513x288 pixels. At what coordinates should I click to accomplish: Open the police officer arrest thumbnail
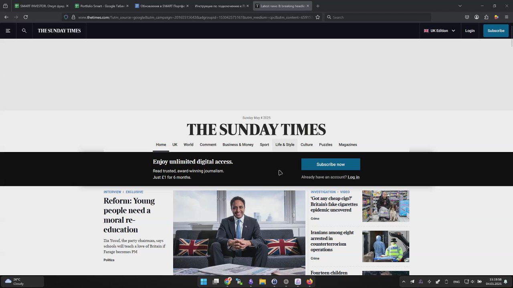[386, 246]
